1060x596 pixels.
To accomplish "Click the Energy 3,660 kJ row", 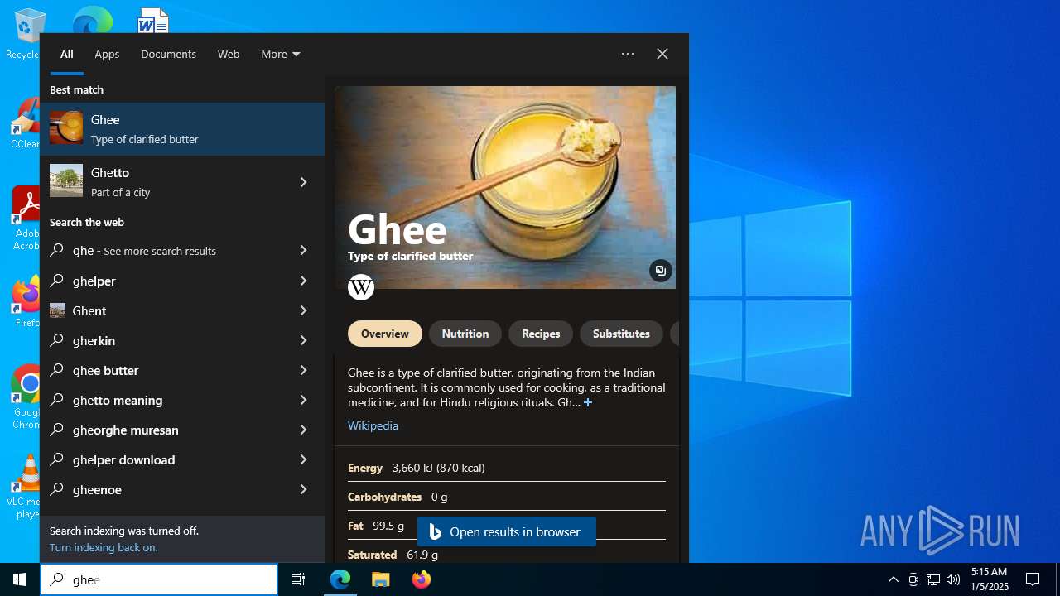I will [x=507, y=468].
